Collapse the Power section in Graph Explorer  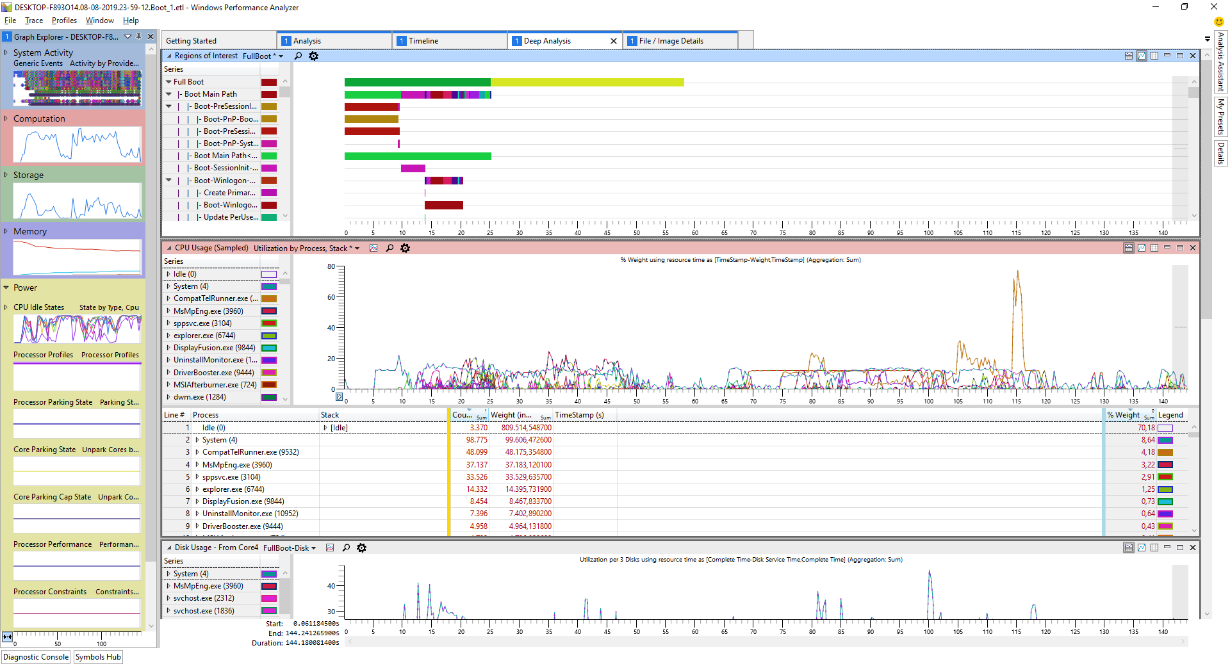coord(6,288)
